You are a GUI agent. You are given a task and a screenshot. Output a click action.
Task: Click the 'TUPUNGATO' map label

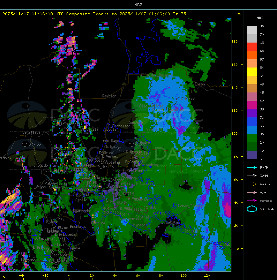(x=54, y=231)
